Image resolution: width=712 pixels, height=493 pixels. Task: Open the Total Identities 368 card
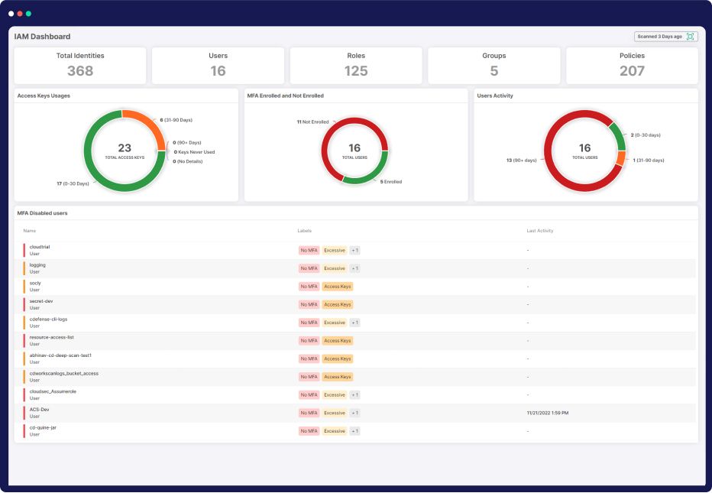click(80, 66)
